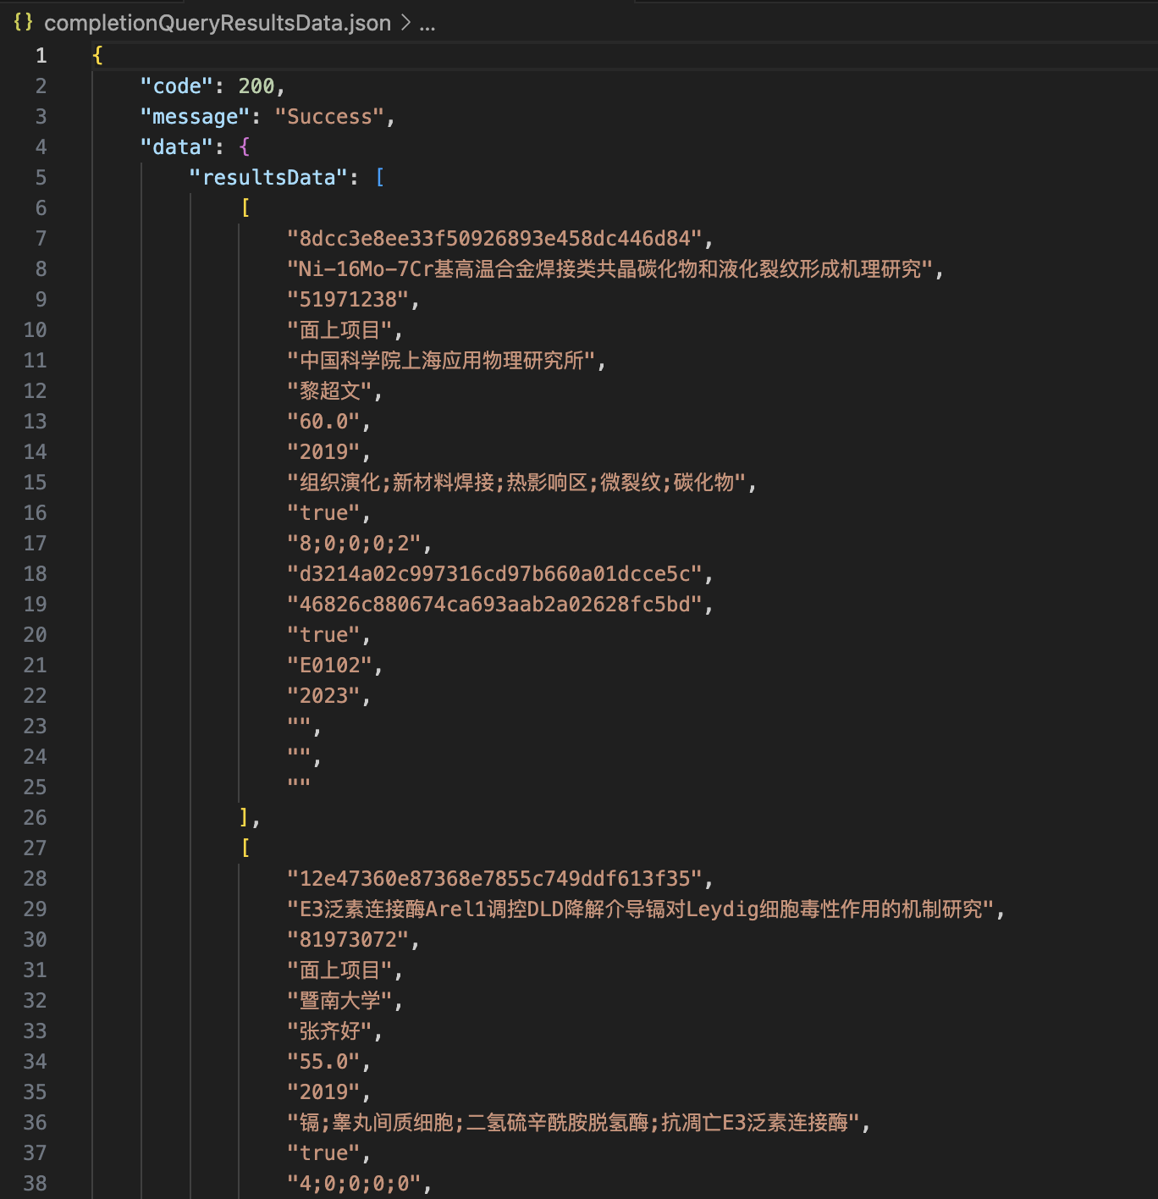Click the "8;0;0;0;2" string on line 17
Viewport: 1158px width, 1199px height.
point(355,543)
